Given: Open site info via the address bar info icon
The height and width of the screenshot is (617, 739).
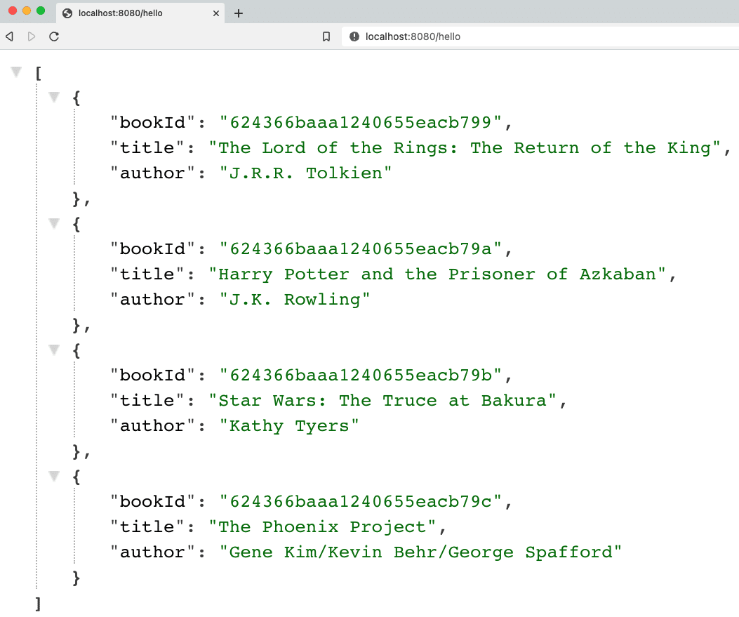Looking at the screenshot, I should (x=352, y=36).
